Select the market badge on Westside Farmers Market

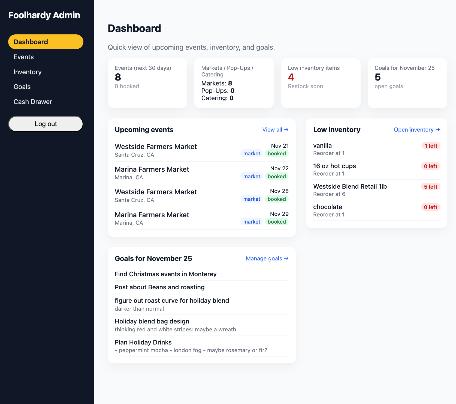click(252, 153)
